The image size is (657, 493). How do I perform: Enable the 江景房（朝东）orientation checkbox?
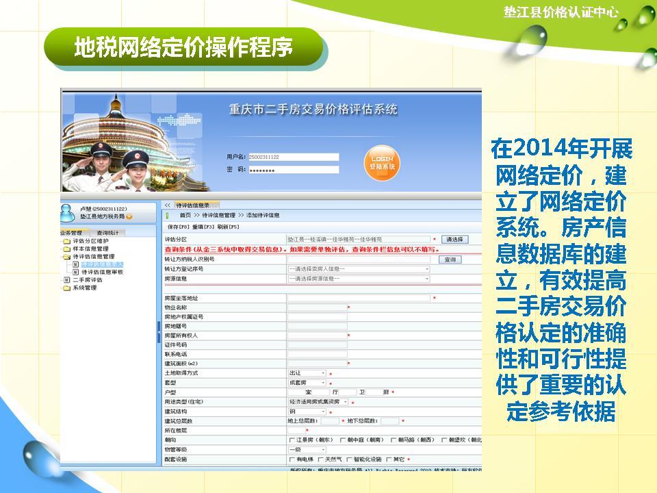pos(292,438)
